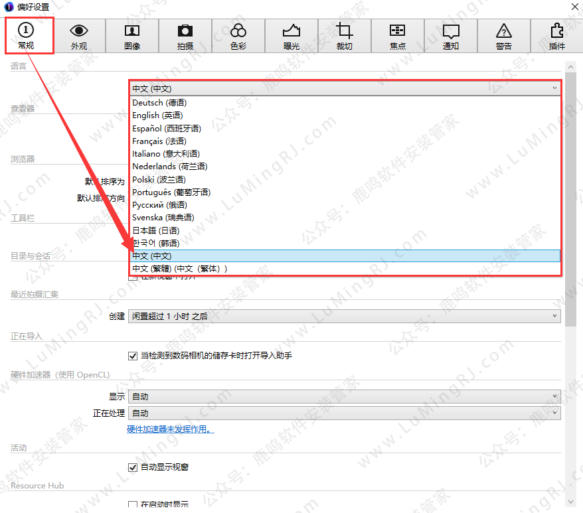Select the 常规 (General) tab
This screenshot has height=513, width=583.
click(x=27, y=36)
